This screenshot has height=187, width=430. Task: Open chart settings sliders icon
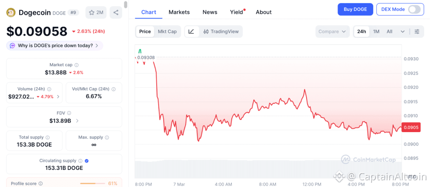(417, 31)
